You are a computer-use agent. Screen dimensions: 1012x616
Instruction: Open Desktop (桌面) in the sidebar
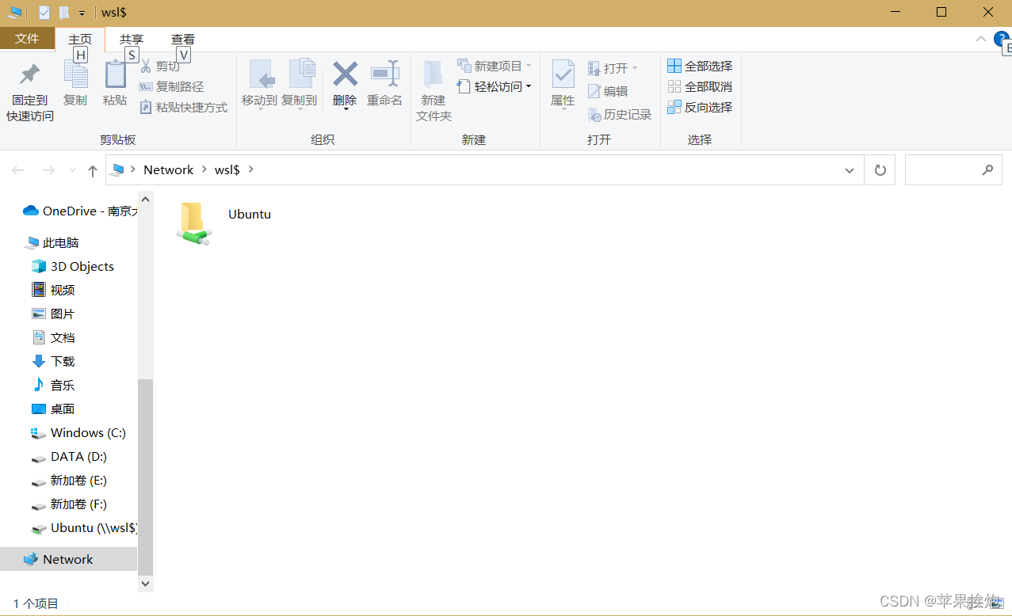pos(54,409)
